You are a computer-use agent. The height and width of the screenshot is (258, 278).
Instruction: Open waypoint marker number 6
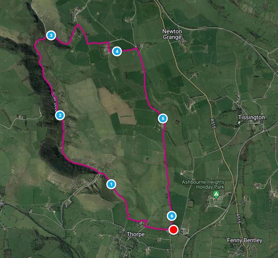[x=172, y=216]
